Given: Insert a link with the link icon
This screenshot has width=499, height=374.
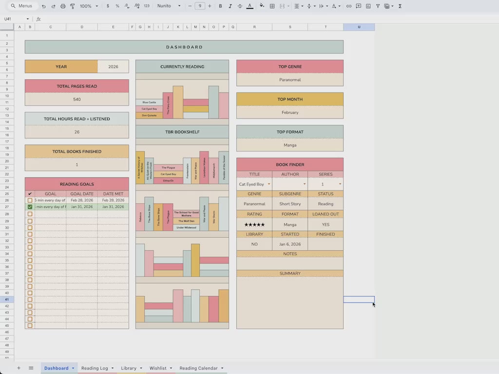Looking at the screenshot, I should [348, 6].
